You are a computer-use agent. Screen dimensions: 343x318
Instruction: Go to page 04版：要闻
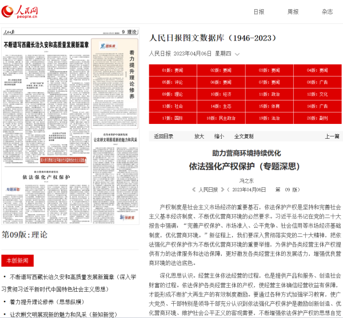(x=317, y=70)
